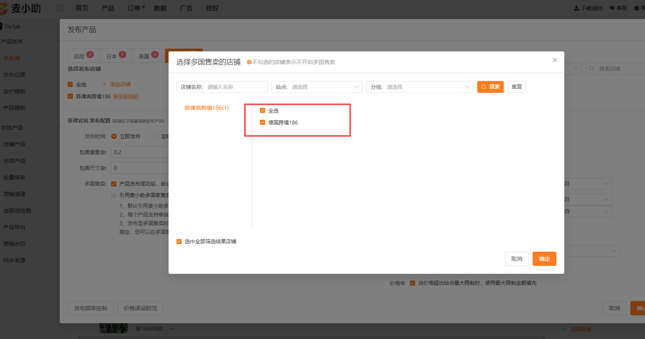Click 选择店铺 link at bottom right
The width and height of the screenshot is (645, 339).
(x=577, y=329)
